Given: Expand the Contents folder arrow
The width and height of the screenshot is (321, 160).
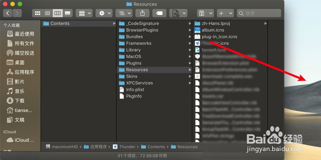Looking at the screenshot, I should 114,23.
